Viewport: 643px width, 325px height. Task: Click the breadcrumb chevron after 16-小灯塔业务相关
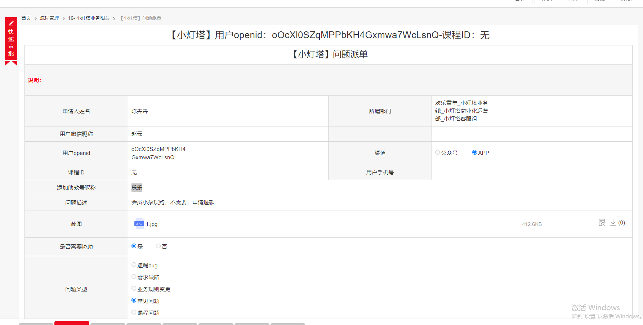tap(114, 18)
